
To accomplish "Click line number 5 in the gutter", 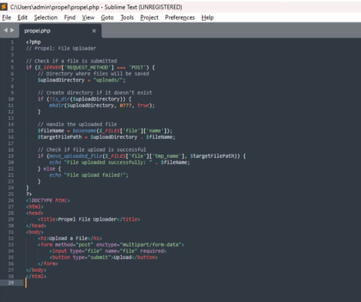I will 12,67.
